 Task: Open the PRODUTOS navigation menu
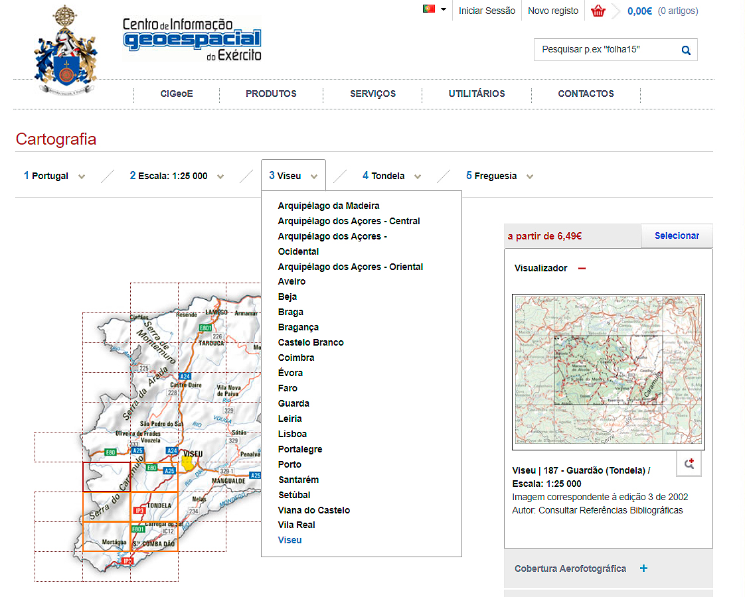point(271,94)
